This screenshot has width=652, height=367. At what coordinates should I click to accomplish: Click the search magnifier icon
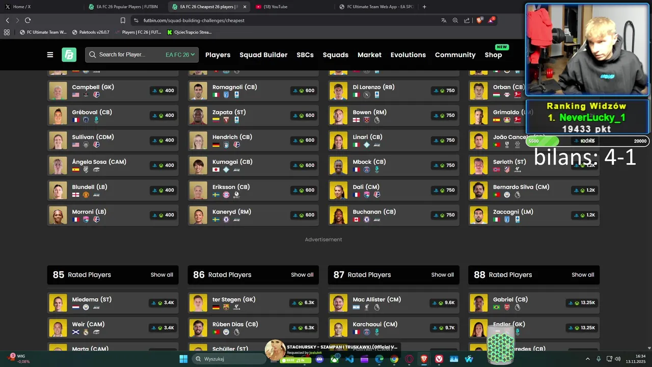tap(93, 55)
